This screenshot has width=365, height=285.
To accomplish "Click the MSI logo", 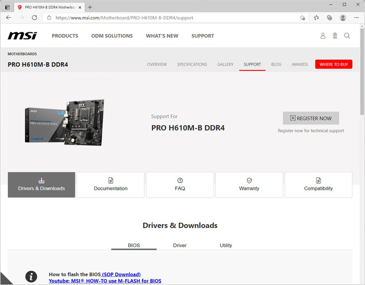I will coord(22,36).
